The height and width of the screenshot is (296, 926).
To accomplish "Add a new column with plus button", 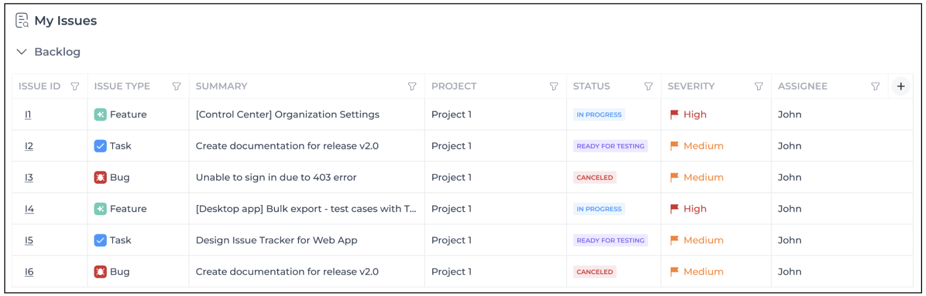I will [901, 87].
